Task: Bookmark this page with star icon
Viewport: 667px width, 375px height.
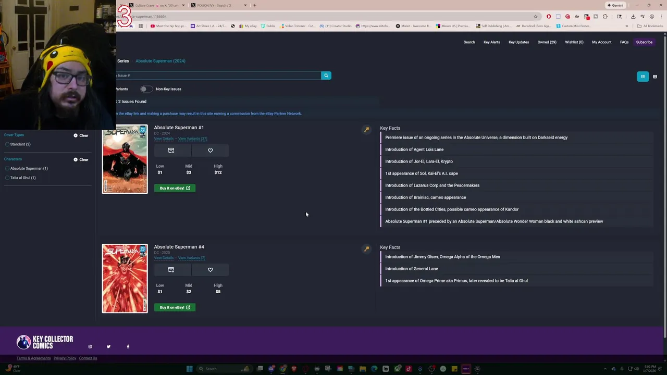Action: [535, 16]
